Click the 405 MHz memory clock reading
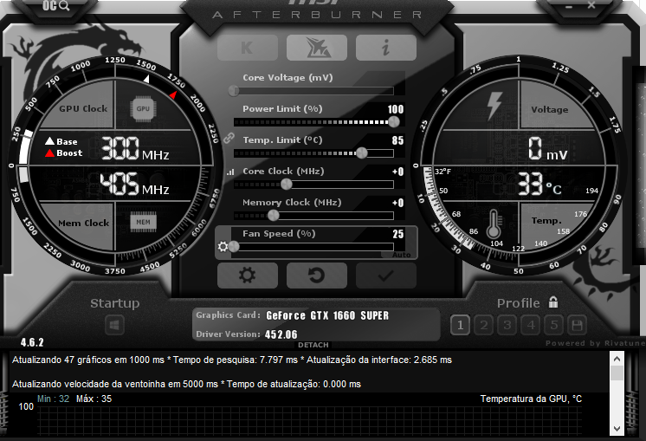Image resolution: width=646 pixels, height=441 pixels. click(135, 184)
